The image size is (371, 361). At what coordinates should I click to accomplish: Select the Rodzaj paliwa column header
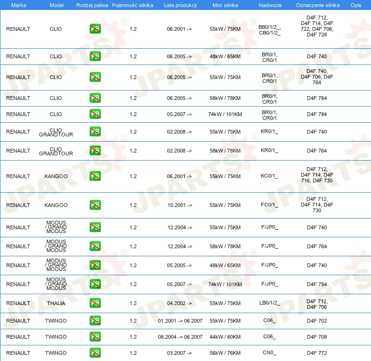[92, 5]
